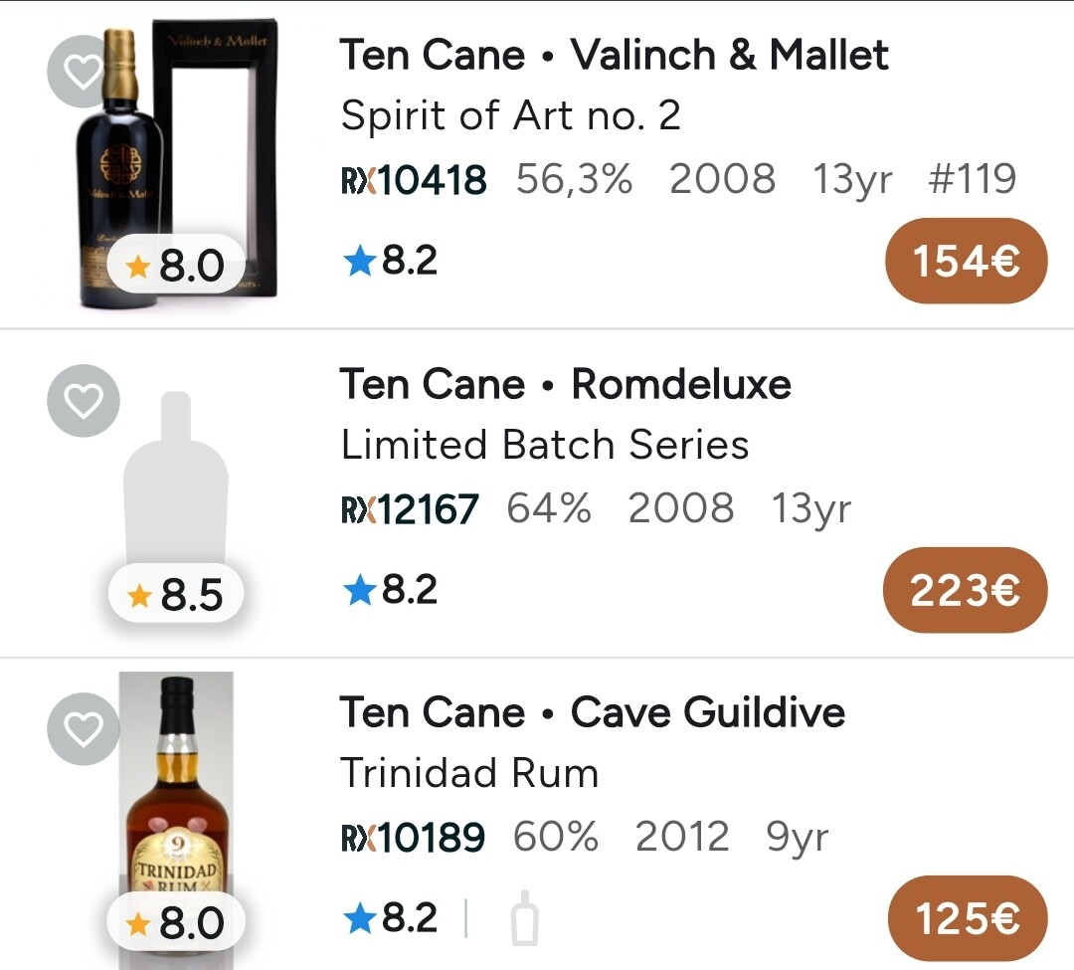Favorite the Valinch & Mallet rum with heart icon
This screenshot has height=970, width=1074.
(x=84, y=71)
